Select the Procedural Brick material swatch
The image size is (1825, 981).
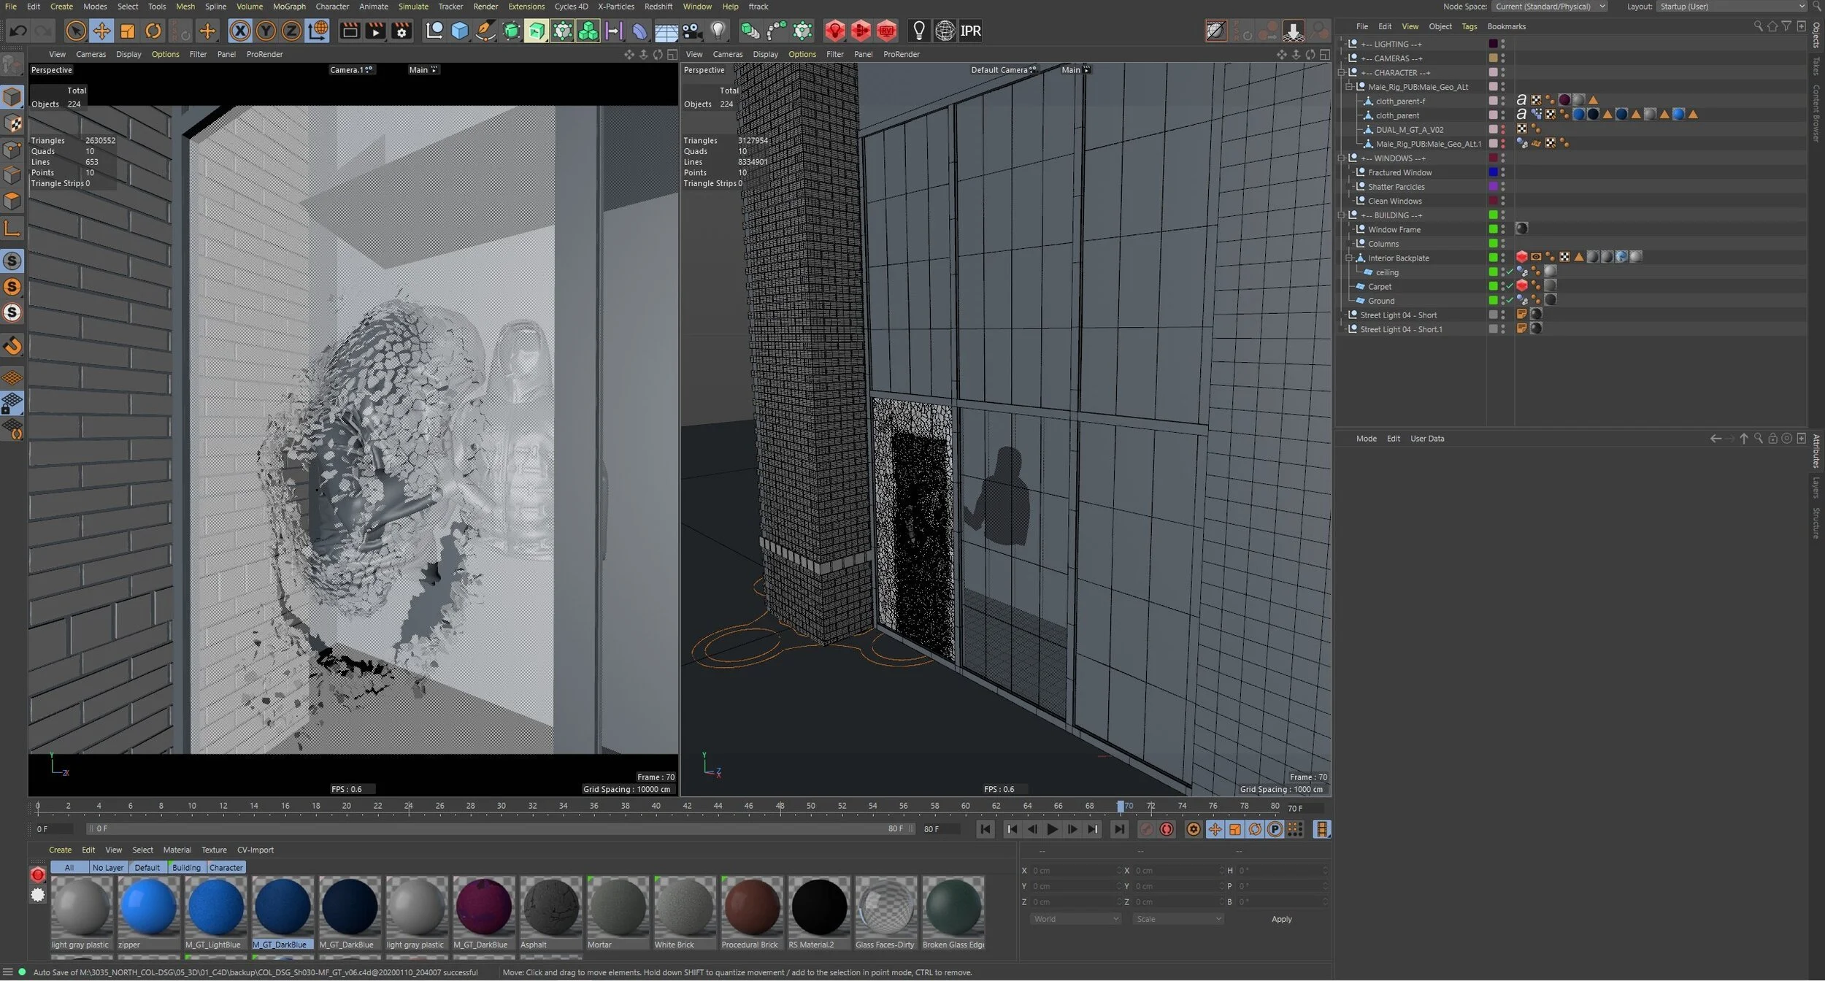[751, 907]
